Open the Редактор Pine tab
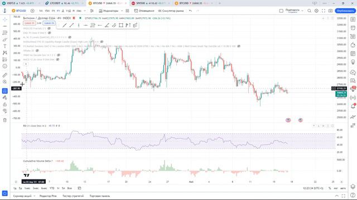 point(48,196)
